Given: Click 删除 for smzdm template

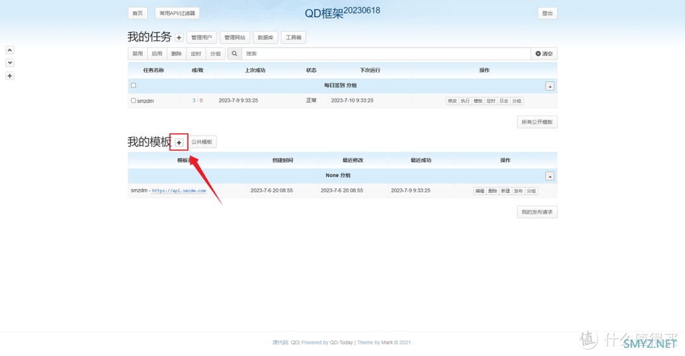Looking at the screenshot, I should point(493,191).
